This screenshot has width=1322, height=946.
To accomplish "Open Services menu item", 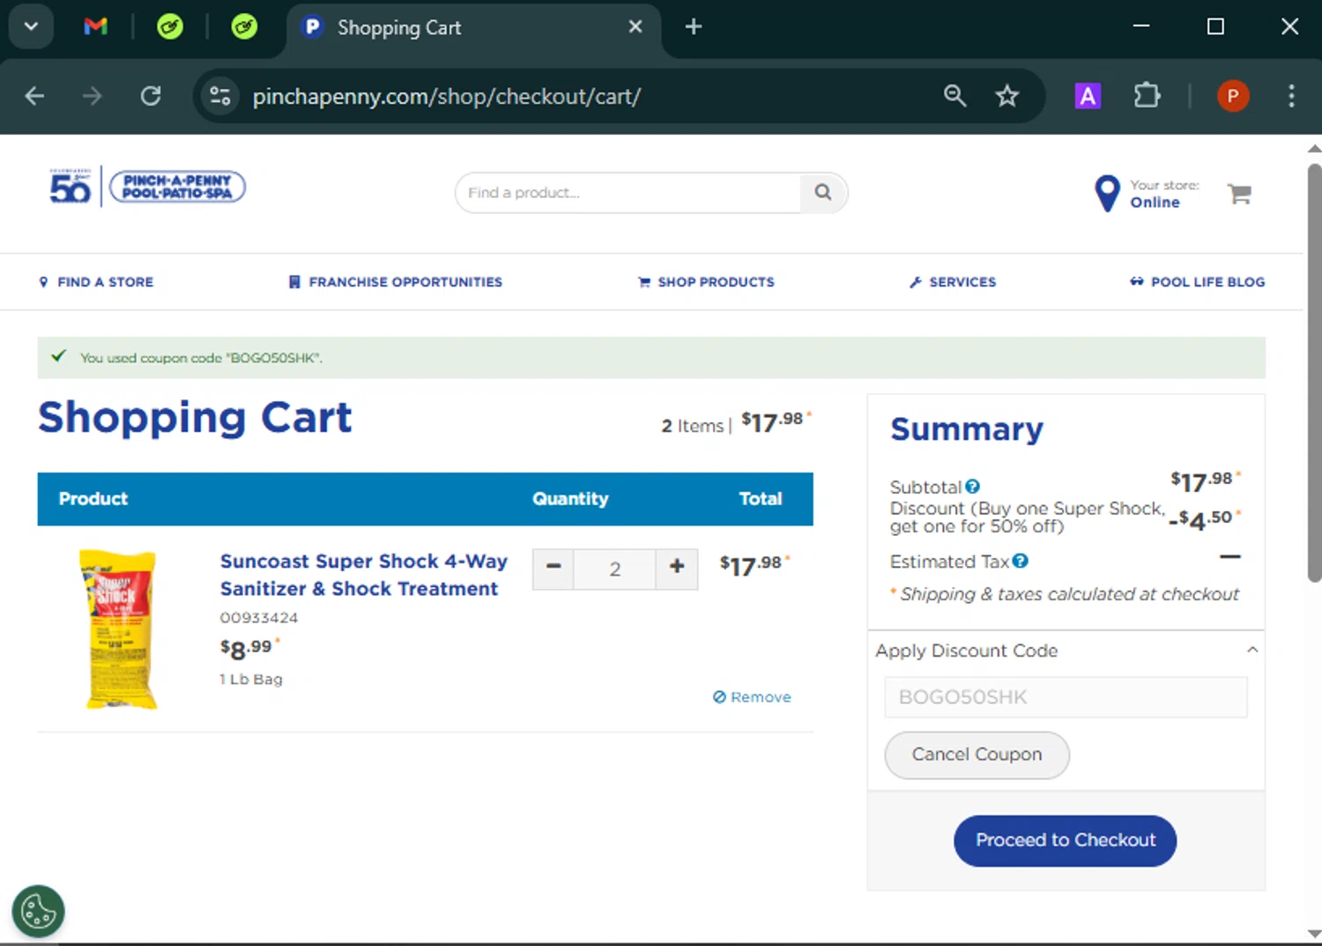I will (x=953, y=282).
